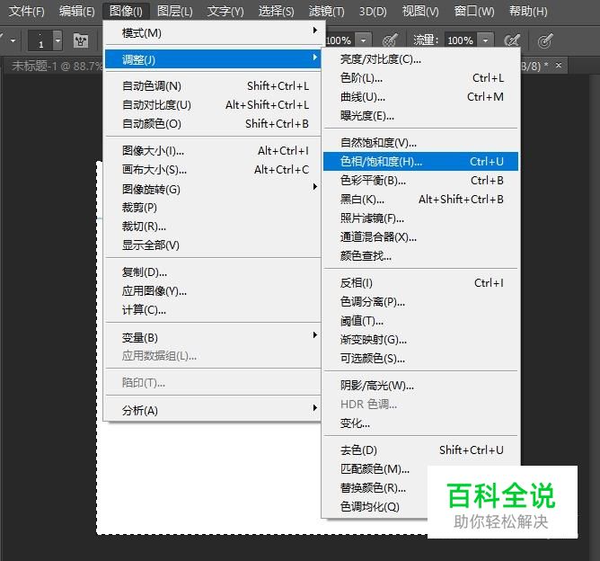Image resolution: width=600 pixels, height=561 pixels.
Task: Apply 去色(D)
Action: click(420, 450)
